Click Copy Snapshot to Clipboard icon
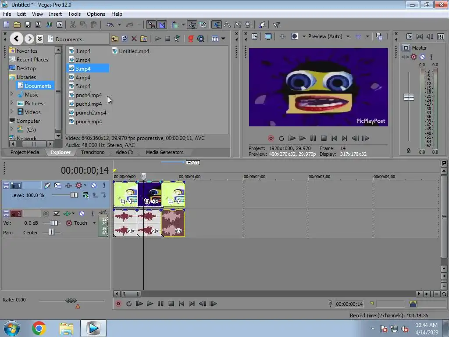 [x=379, y=36]
